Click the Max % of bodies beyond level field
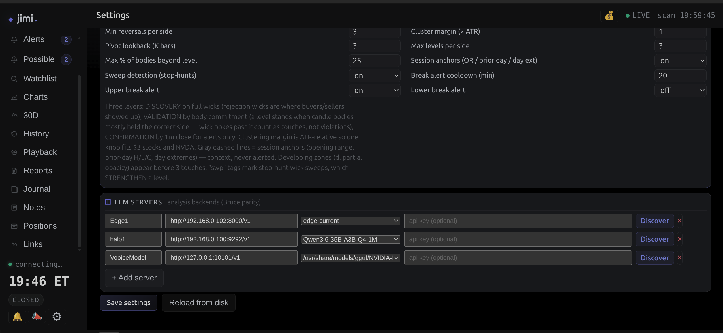The height and width of the screenshot is (333, 723). pyautogui.click(x=375, y=61)
